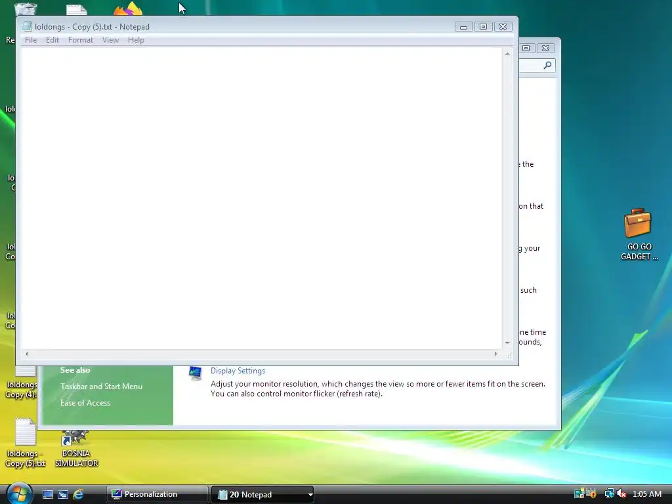Viewport: 672px width, 504px height.
Task: Click the Display Settings monitor icon
Action: coord(196,373)
